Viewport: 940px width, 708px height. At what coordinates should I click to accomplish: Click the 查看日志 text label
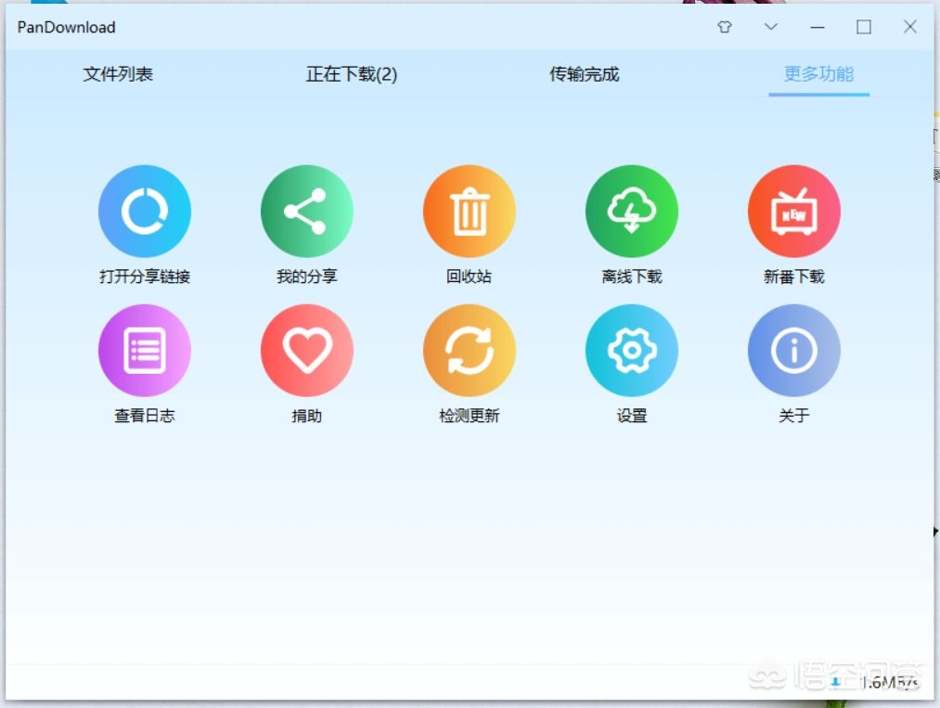pos(145,416)
